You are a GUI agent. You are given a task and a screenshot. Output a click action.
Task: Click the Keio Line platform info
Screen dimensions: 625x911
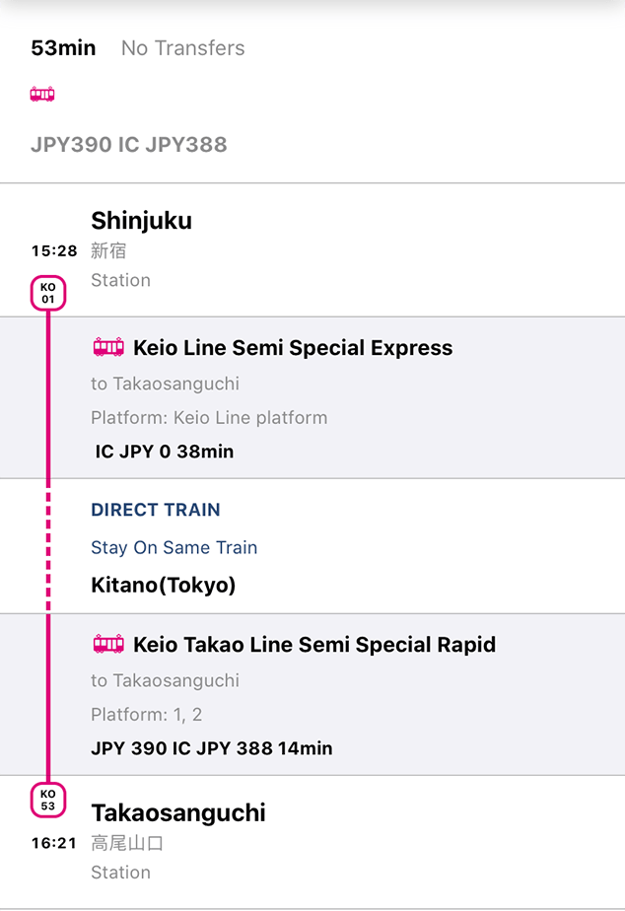209,417
